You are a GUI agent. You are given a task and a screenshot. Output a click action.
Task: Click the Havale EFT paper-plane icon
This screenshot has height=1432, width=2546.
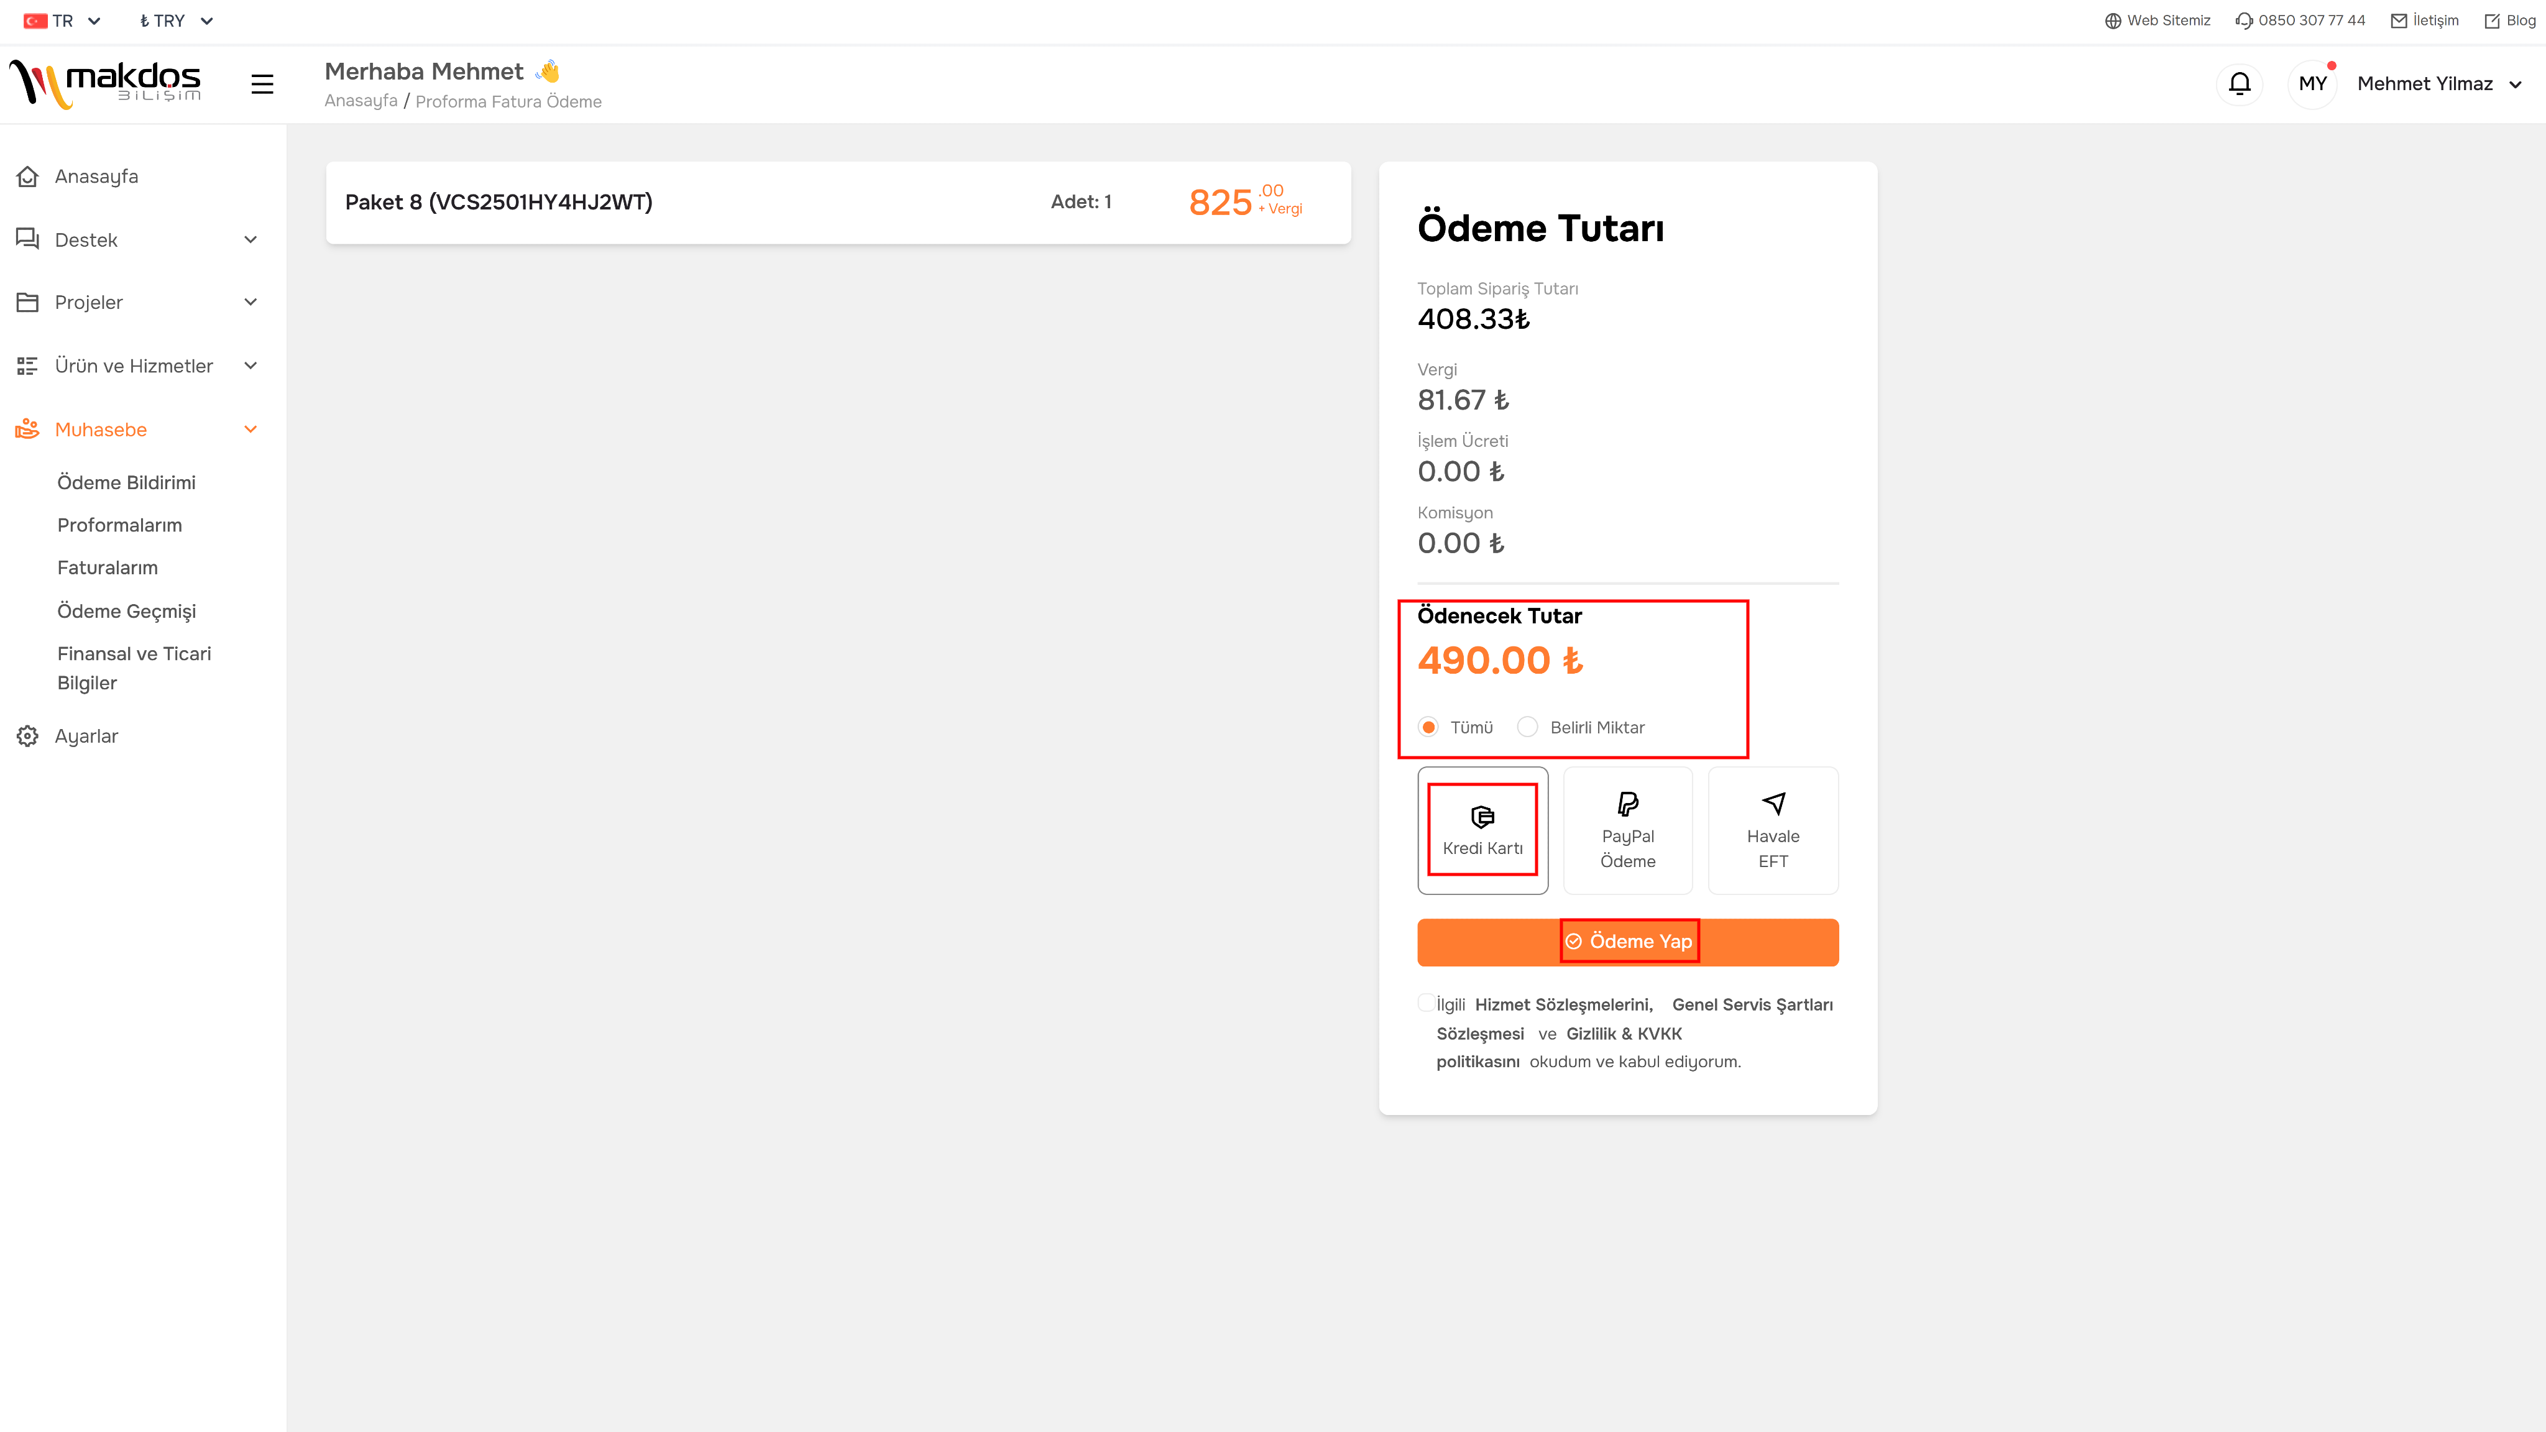click(1773, 804)
